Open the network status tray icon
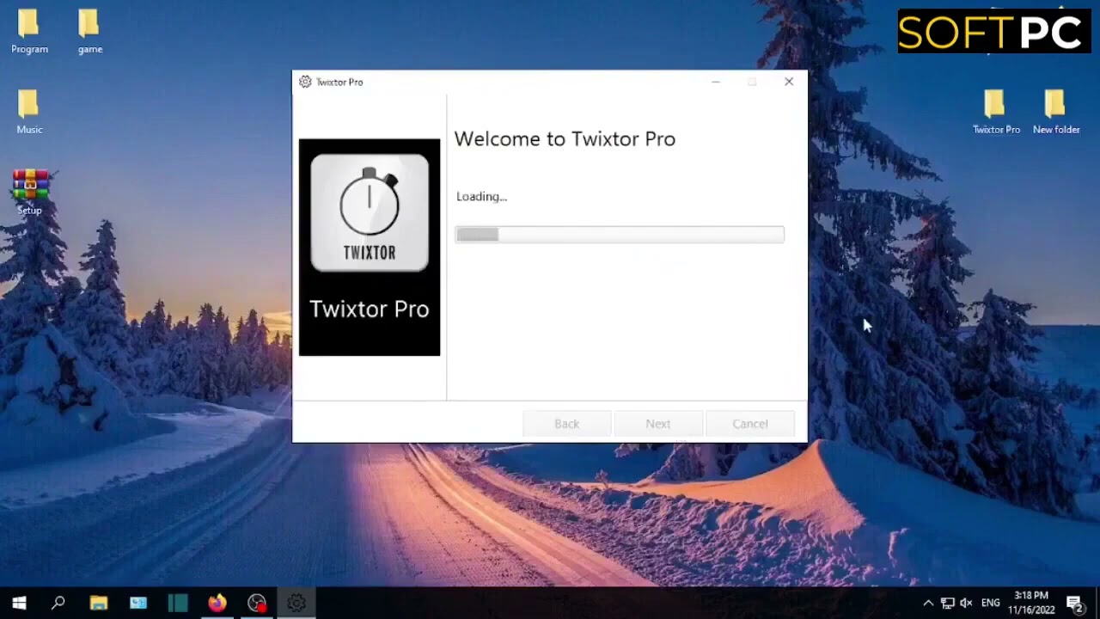 point(947,604)
